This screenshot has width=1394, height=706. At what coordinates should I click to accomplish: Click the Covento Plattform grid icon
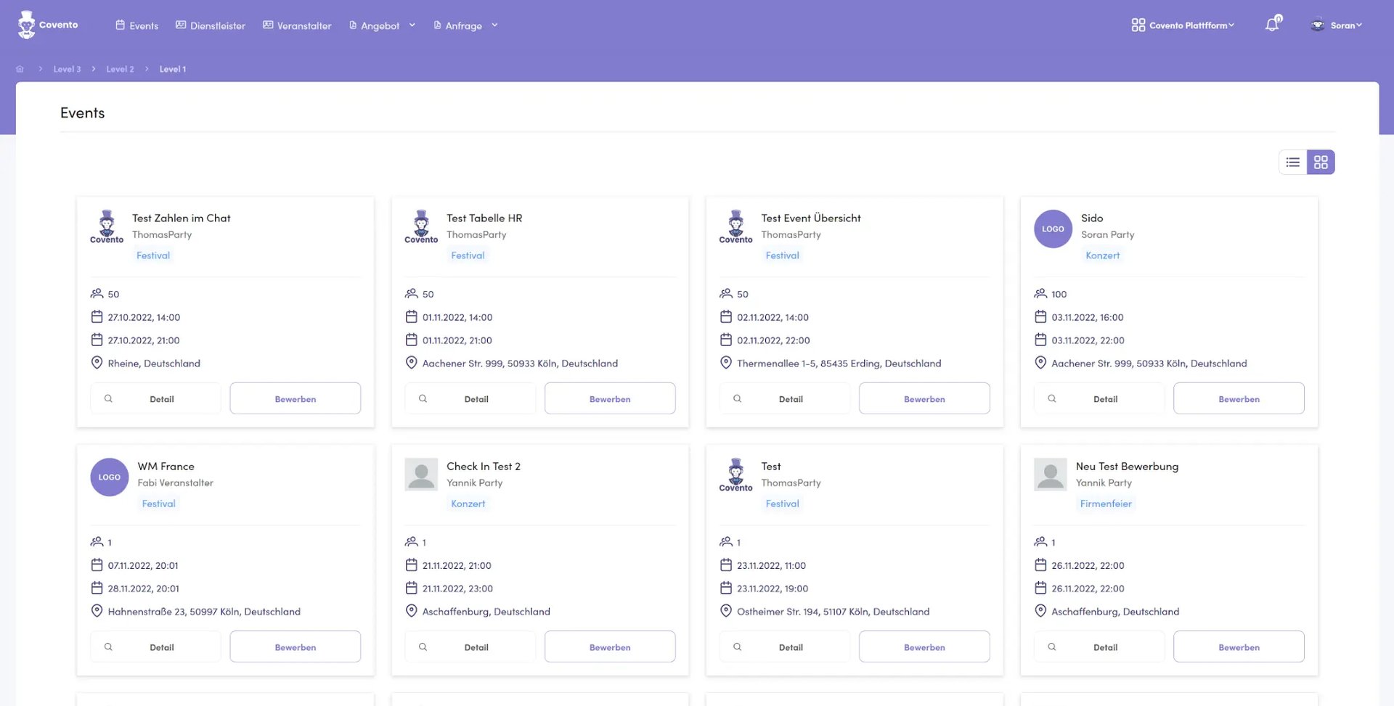(1138, 25)
